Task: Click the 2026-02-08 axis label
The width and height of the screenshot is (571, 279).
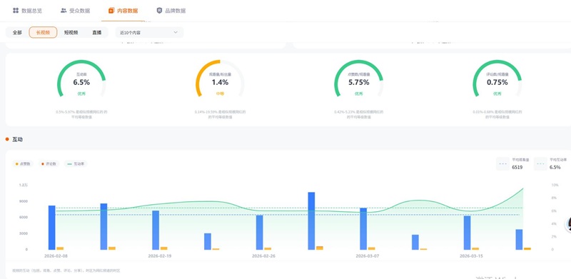Action: click(x=56, y=256)
